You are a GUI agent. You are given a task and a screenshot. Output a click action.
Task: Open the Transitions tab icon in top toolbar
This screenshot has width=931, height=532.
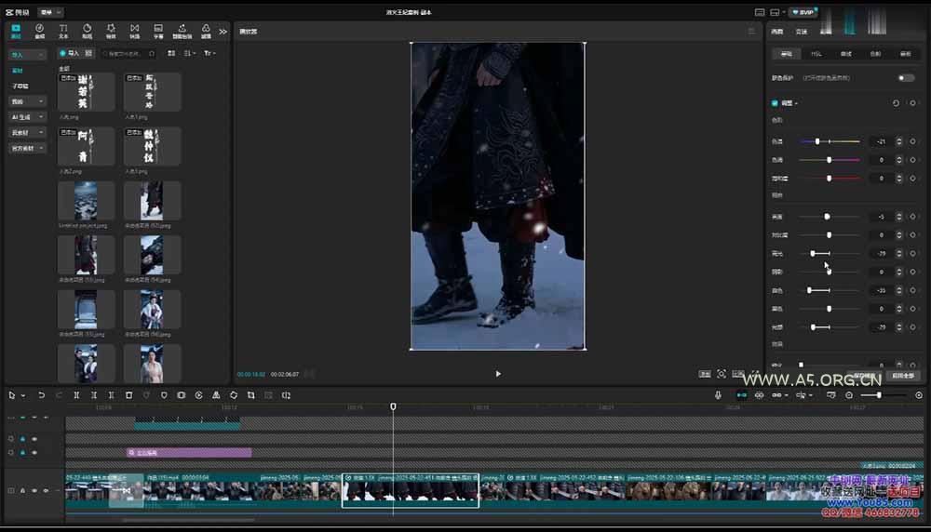pyautogui.click(x=135, y=31)
